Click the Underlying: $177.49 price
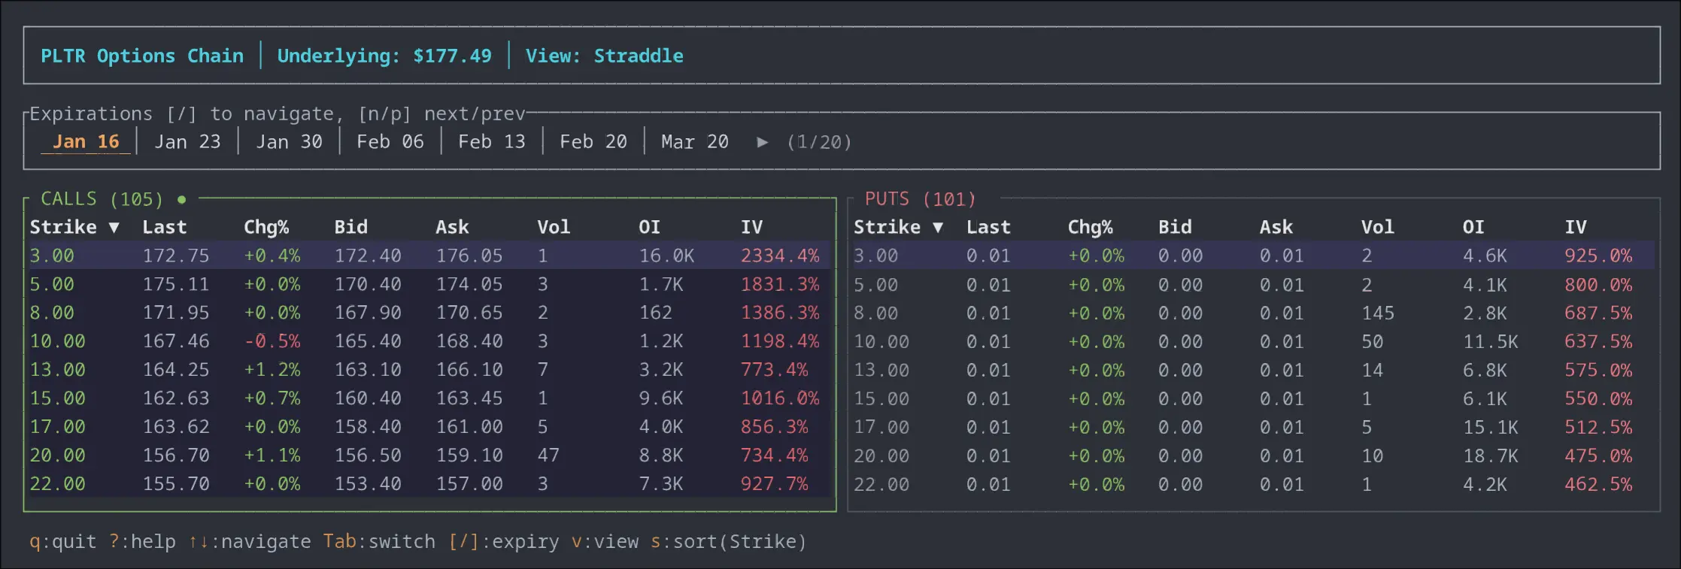This screenshot has width=1681, height=569. 384,56
